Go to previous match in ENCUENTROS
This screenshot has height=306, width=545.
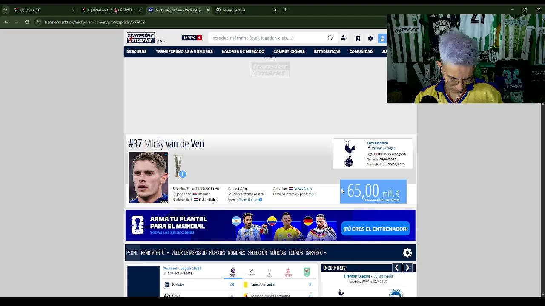click(x=397, y=268)
